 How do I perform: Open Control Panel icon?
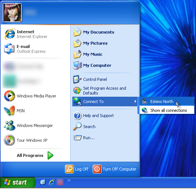(x=77, y=79)
